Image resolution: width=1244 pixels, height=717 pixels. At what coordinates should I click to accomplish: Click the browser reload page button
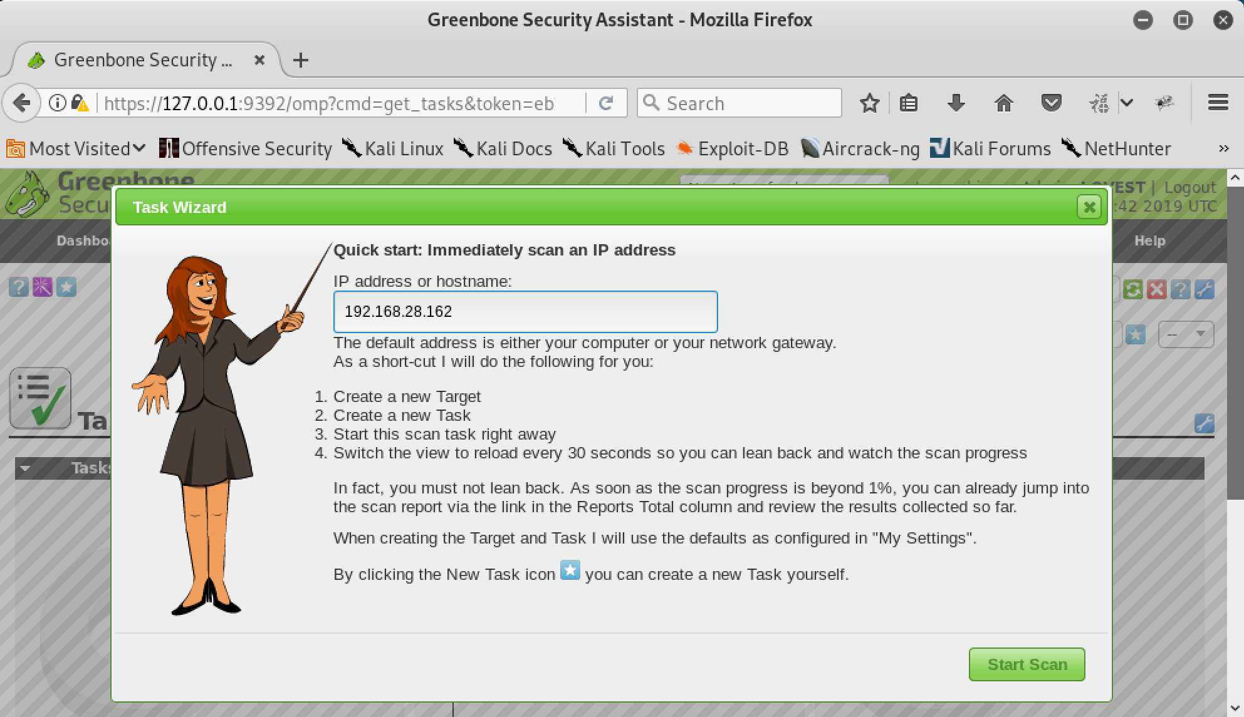(607, 103)
